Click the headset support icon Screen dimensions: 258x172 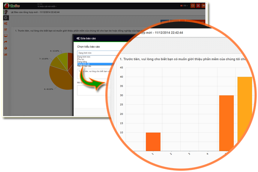pos(193,6)
